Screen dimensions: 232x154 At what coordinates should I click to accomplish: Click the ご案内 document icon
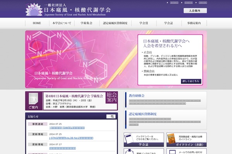pyautogui.click(x=33, y=99)
